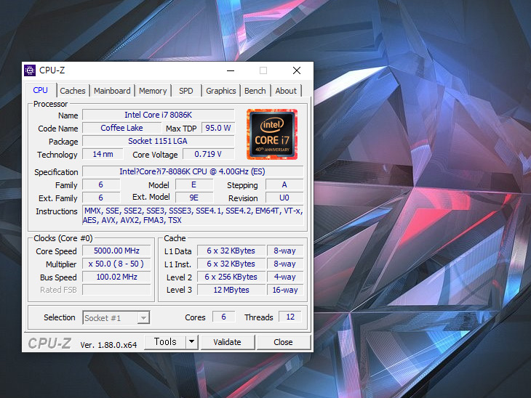Screen dimensions: 531x398
Task: Click the L1 Data associativity '8-way'
Action: [285, 251]
